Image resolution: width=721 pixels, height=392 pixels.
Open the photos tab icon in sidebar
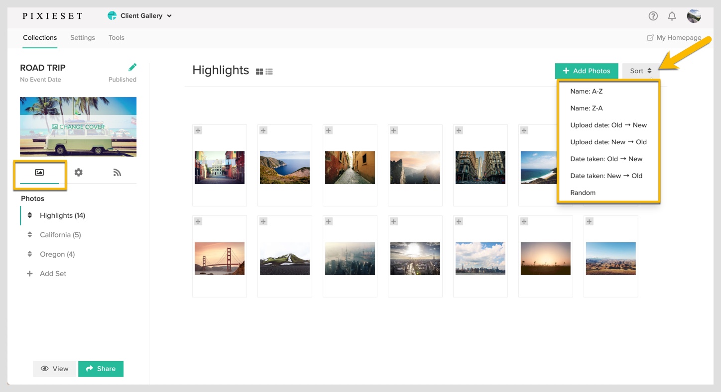pos(39,172)
